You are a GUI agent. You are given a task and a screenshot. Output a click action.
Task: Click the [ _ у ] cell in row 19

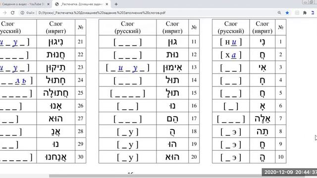pyautogui.click(x=128, y=144)
